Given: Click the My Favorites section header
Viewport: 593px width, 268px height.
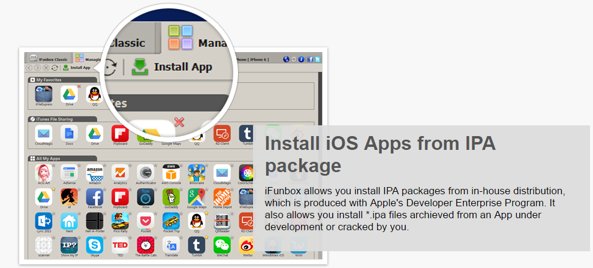Looking at the screenshot, I should 62,80.
